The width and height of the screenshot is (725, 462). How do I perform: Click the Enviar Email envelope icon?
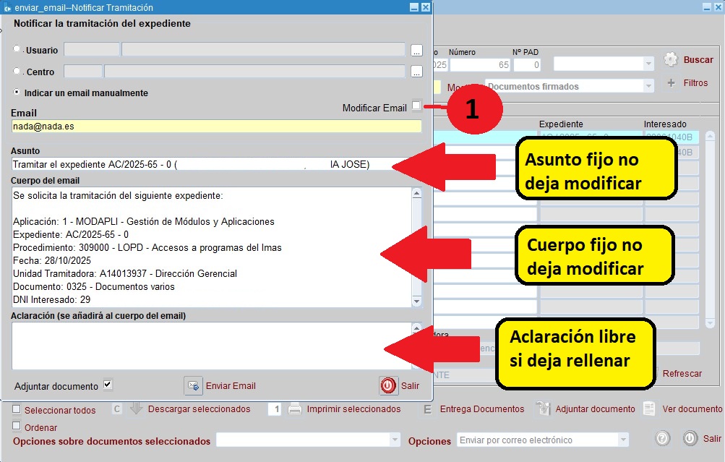point(193,385)
